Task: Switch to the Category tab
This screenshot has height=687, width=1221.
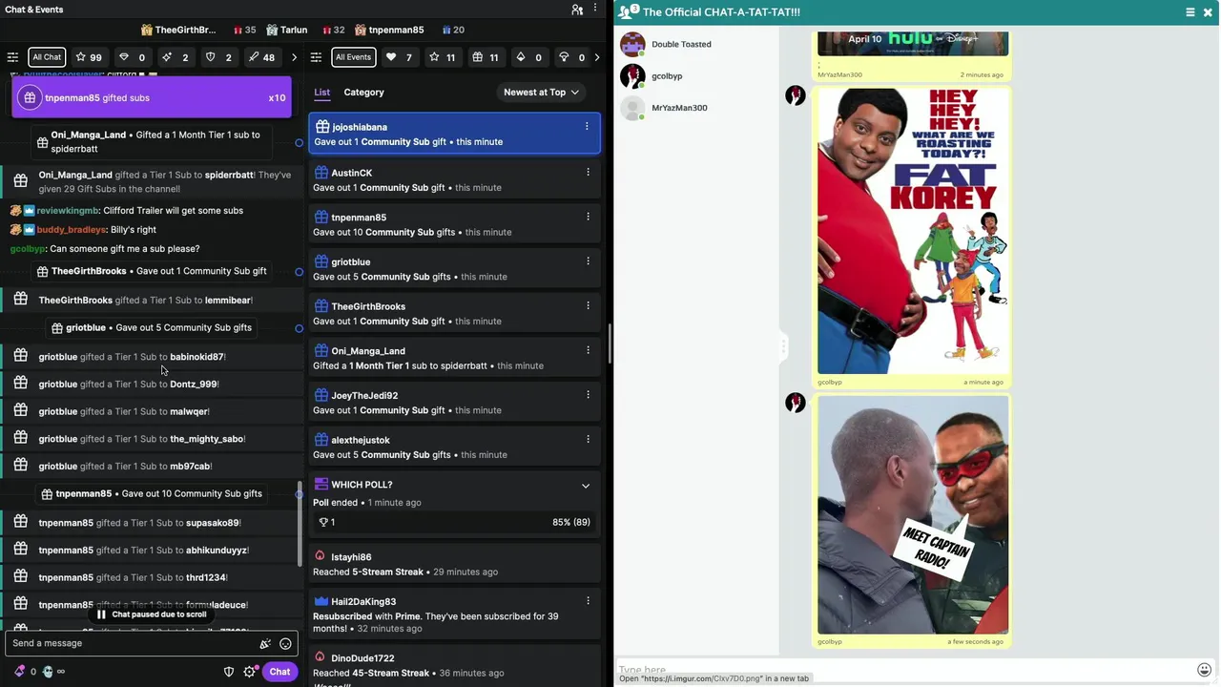Action: (x=363, y=93)
